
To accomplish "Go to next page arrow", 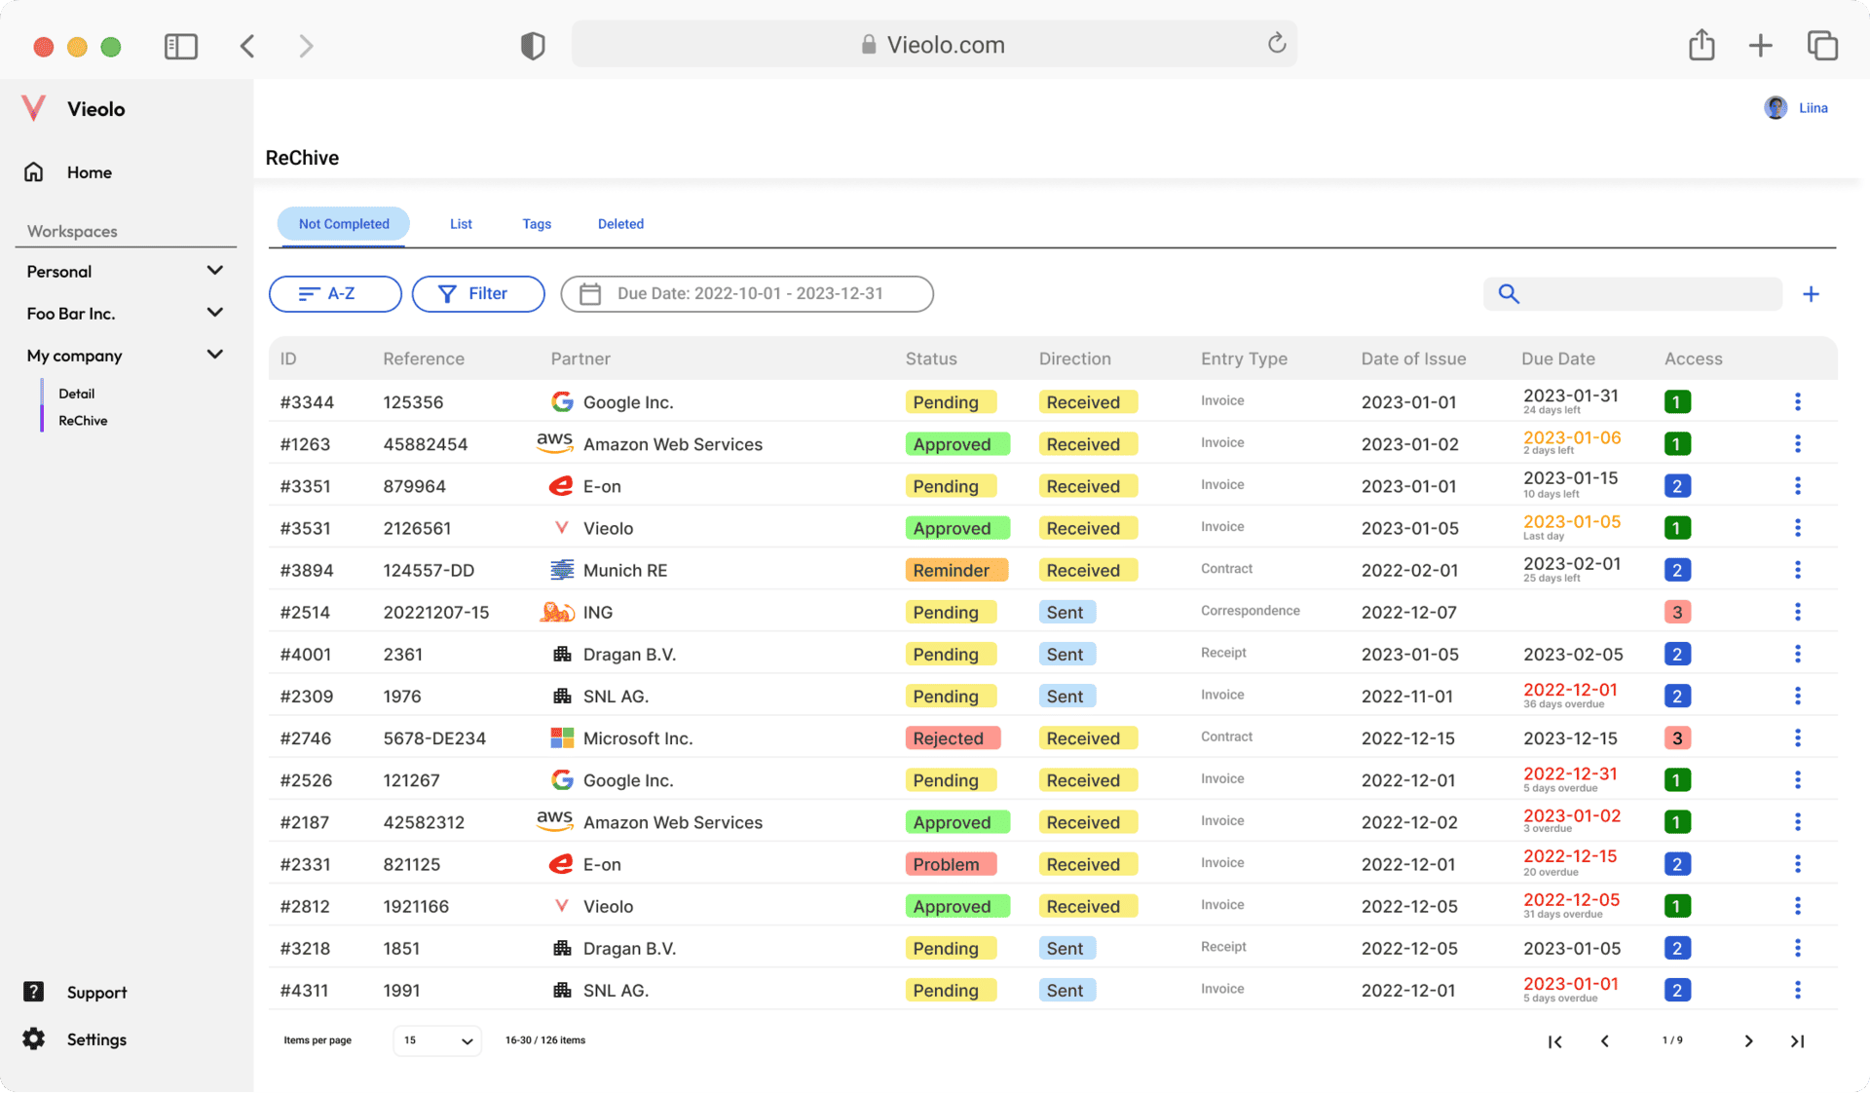I will click(x=1748, y=1041).
